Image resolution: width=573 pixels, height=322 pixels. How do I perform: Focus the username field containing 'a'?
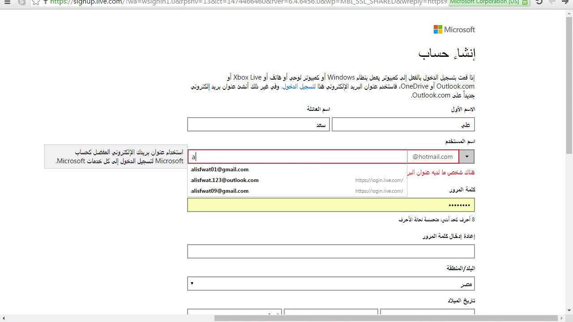pos(298,157)
